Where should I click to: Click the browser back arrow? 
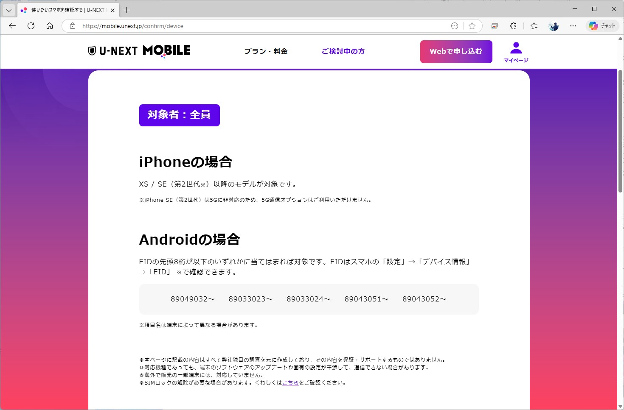(x=11, y=26)
